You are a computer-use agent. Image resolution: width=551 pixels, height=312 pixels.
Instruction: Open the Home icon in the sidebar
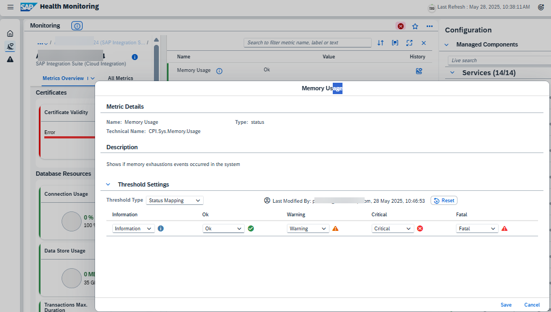[x=10, y=34]
